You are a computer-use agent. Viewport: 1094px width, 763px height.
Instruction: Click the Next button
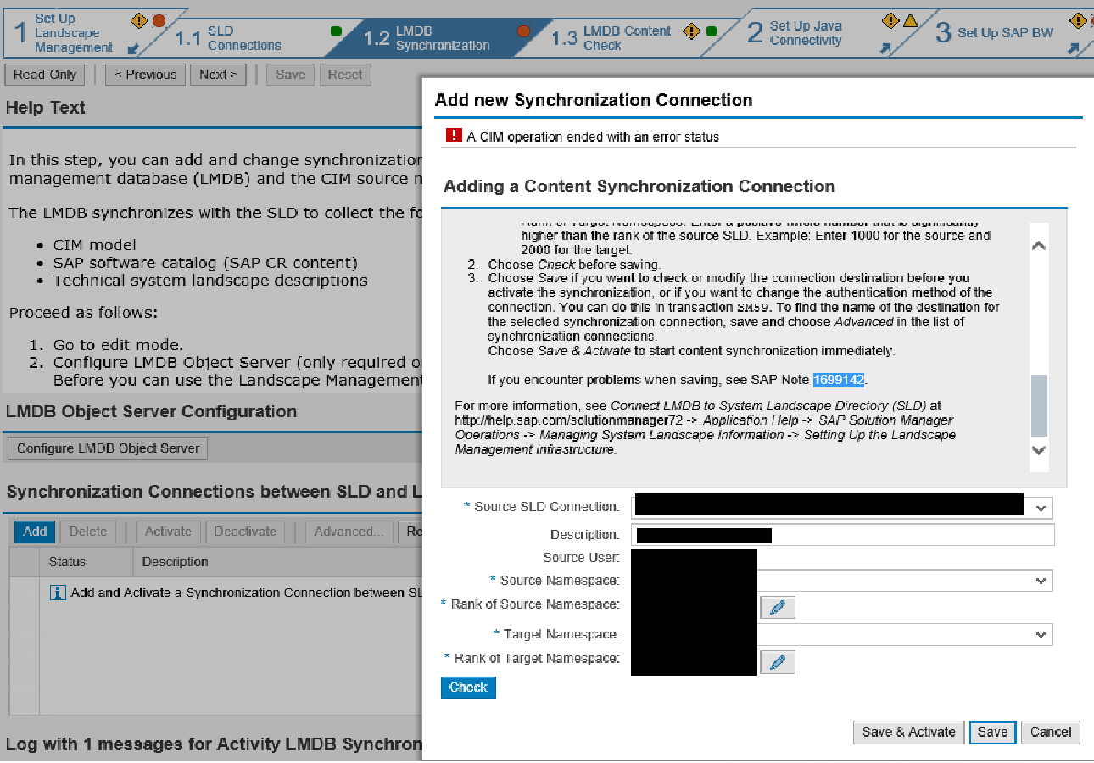218,75
